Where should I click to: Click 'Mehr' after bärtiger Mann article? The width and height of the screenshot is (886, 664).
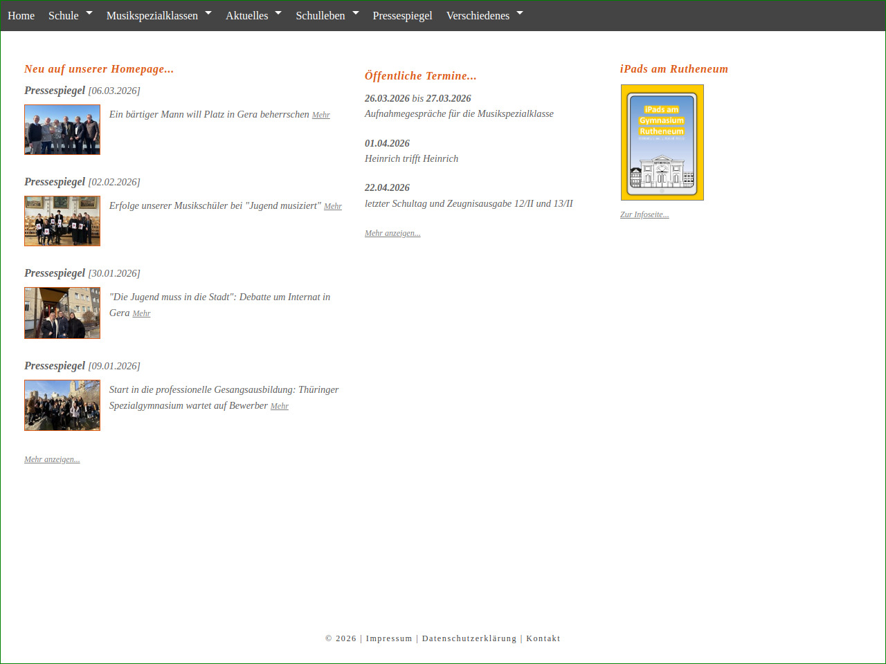pos(320,115)
